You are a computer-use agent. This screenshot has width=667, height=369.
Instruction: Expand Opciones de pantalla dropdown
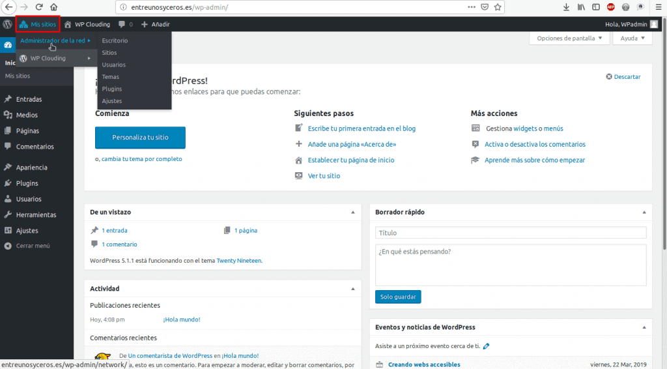pos(569,38)
